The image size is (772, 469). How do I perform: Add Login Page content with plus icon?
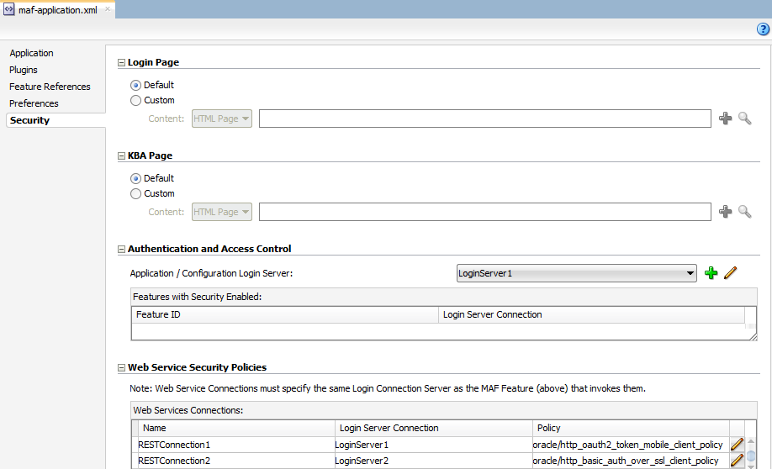tap(725, 119)
